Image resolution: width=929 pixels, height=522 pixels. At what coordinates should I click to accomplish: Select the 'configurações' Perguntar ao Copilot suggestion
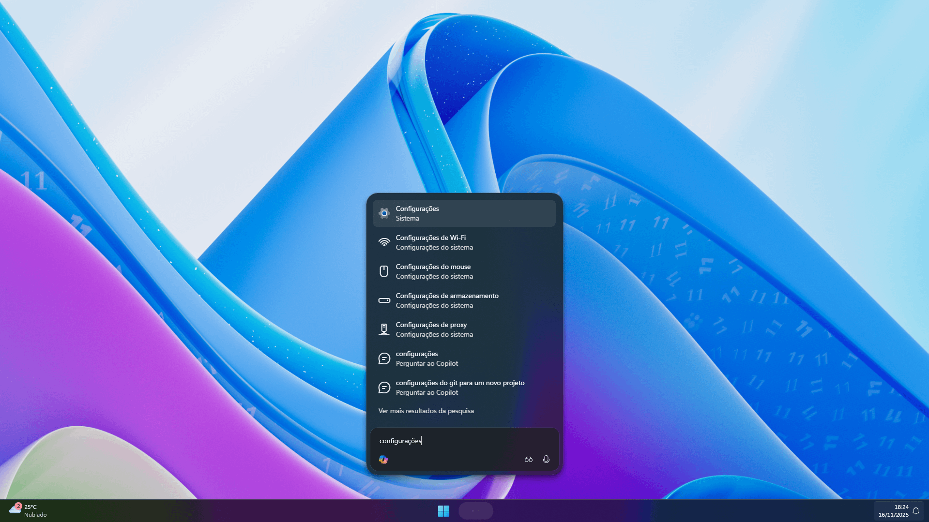(416, 354)
